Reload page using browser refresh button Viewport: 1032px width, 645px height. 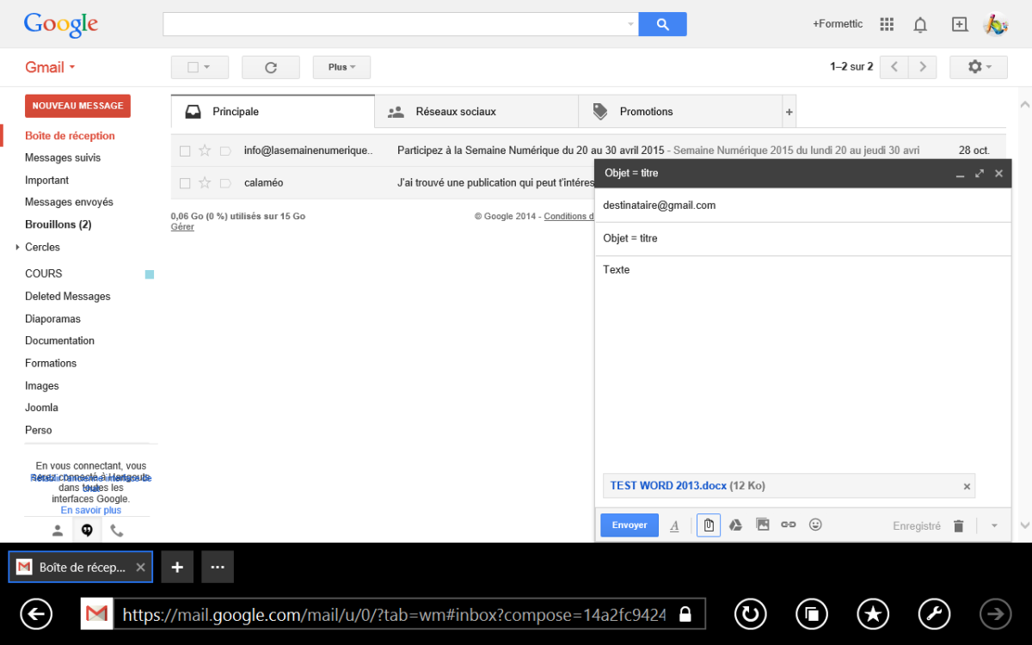pyautogui.click(x=751, y=614)
